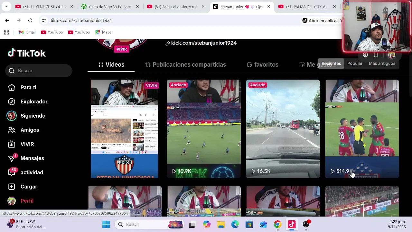Open the live VIVIR video thumbnail
This screenshot has height=232, width=412.
125,129
